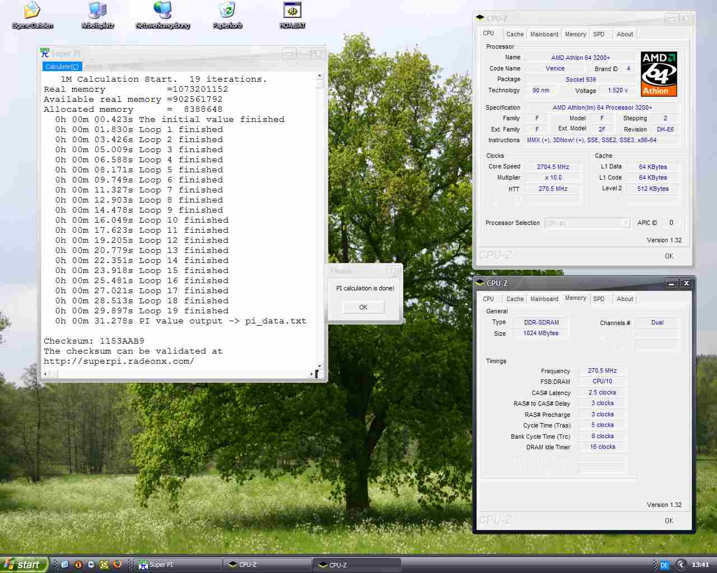
Task: Click Voltage value 1.520 v
Action: pos(618,90)
